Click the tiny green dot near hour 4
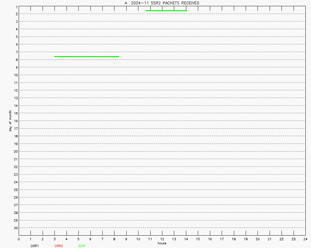311x248 pixels. coord(65,11)
